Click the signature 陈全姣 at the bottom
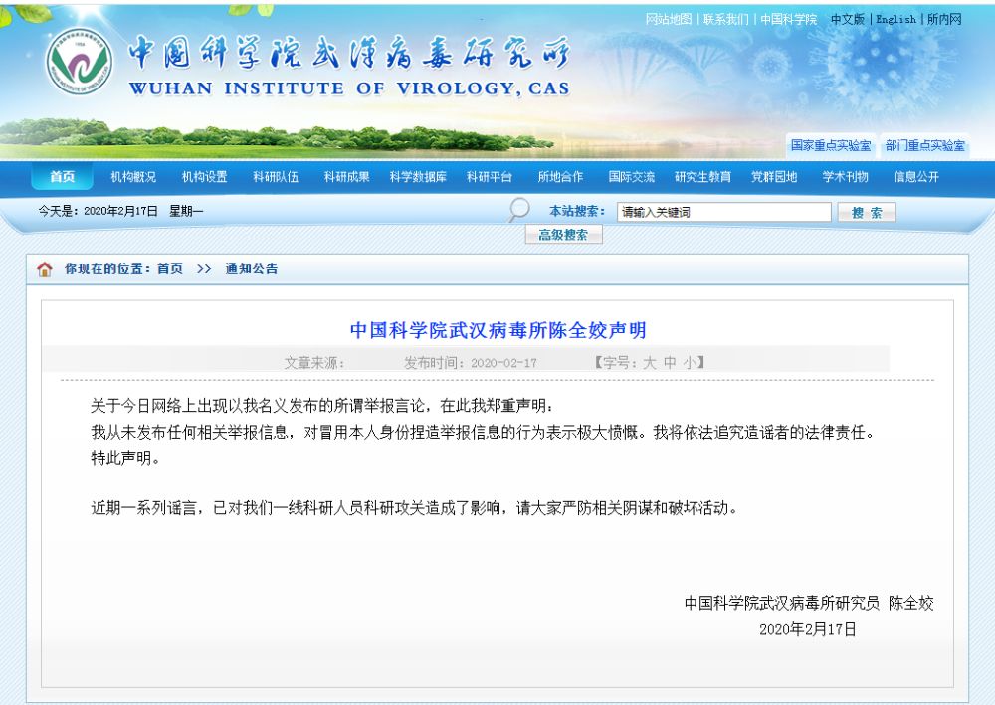This screenshot has width=995, height=705. click(x=911, y=603)
